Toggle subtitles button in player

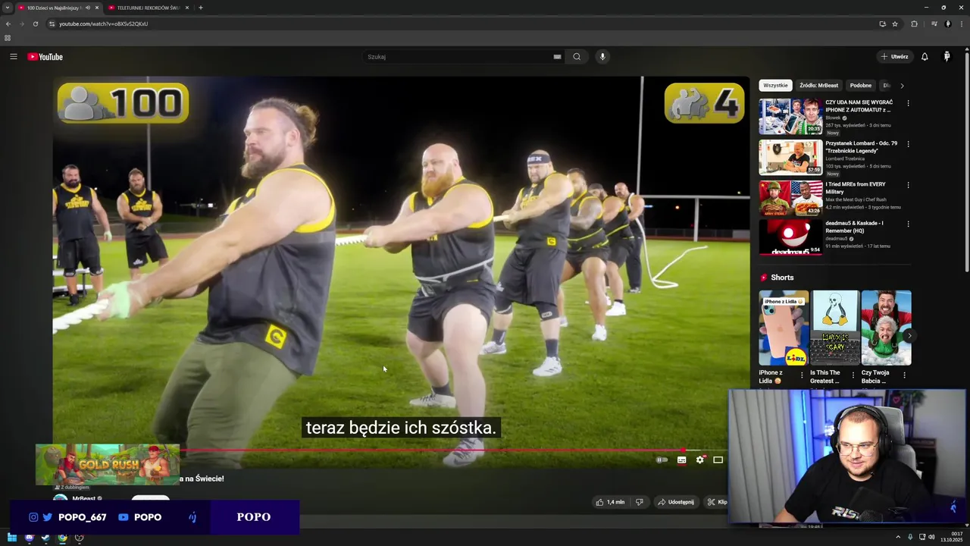[681, 460]
